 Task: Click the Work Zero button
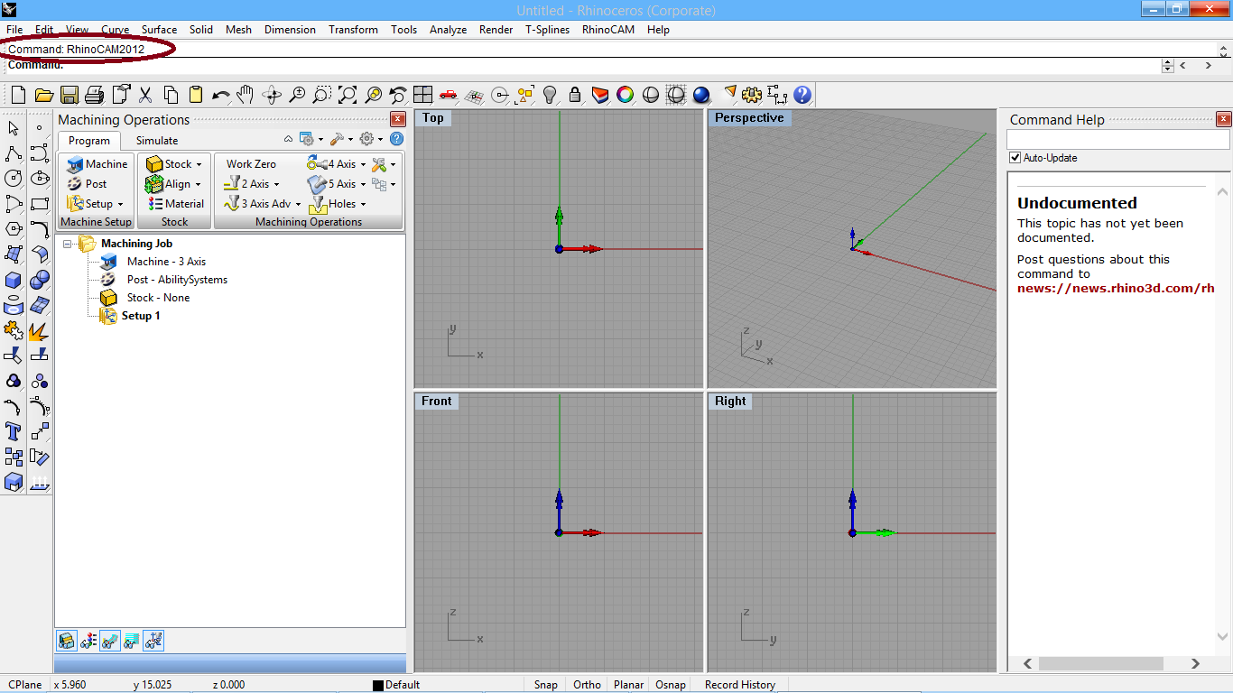pos(251,164)
